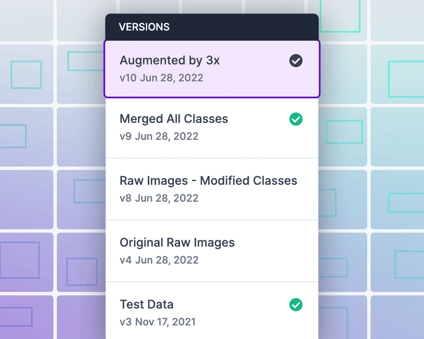424x339 pixels.
Task: Click the v4 Jun 28, 2022 version label
Action: click(x=159, y=260)
